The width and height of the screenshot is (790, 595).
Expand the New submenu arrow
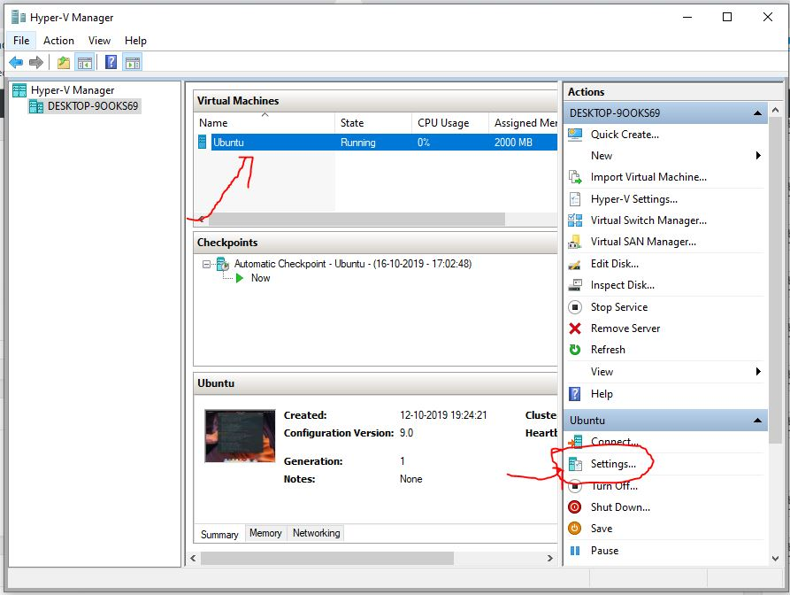point(758,155)
